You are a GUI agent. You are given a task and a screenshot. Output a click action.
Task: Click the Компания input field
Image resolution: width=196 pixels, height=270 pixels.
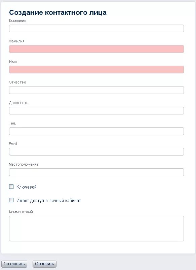tap(96, 28)
